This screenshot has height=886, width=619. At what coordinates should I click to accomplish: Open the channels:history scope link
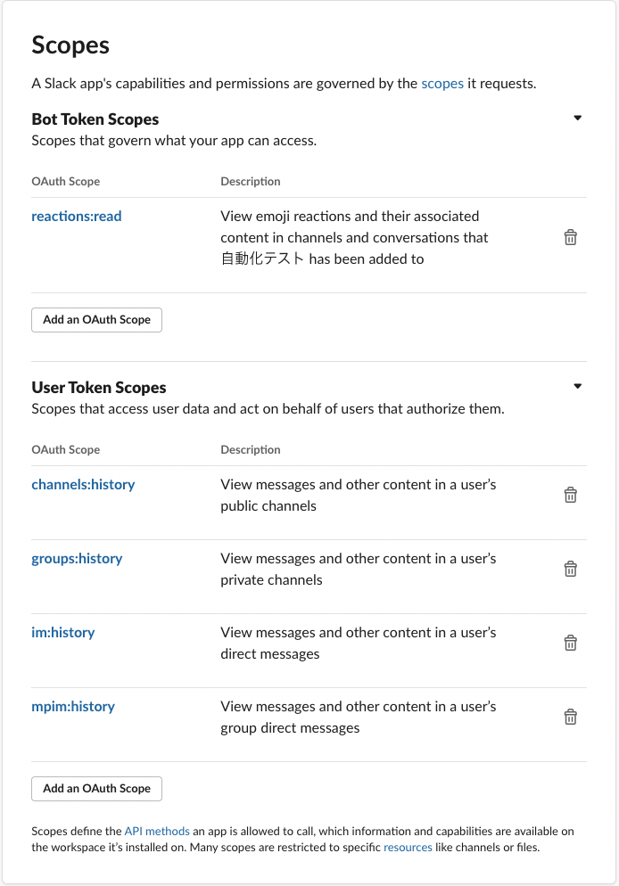tap(83, 485)
